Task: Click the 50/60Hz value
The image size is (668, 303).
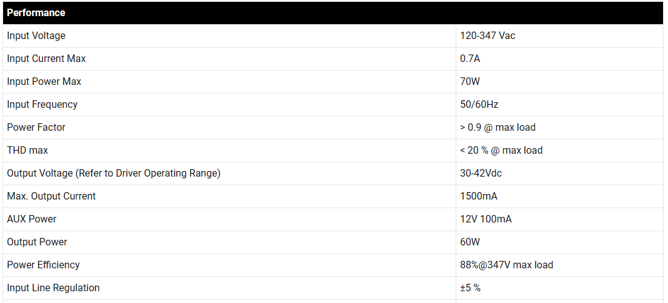Action: (x=479, y=105)
